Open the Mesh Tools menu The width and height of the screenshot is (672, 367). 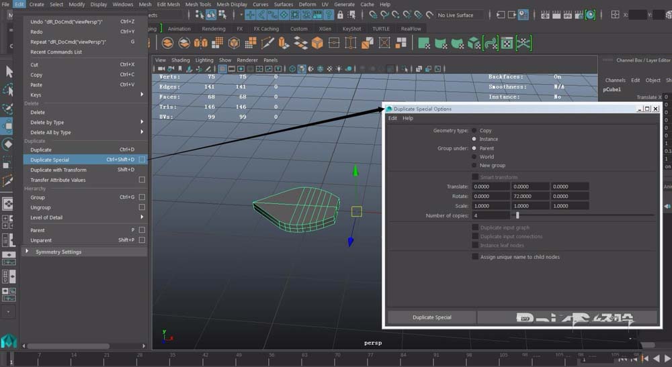click(198, 4)
